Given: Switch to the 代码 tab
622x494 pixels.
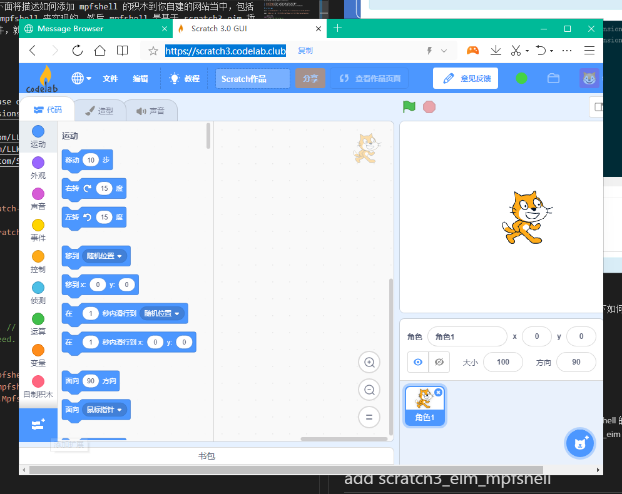Looking at the screenshot, I should tap(48, 110).
